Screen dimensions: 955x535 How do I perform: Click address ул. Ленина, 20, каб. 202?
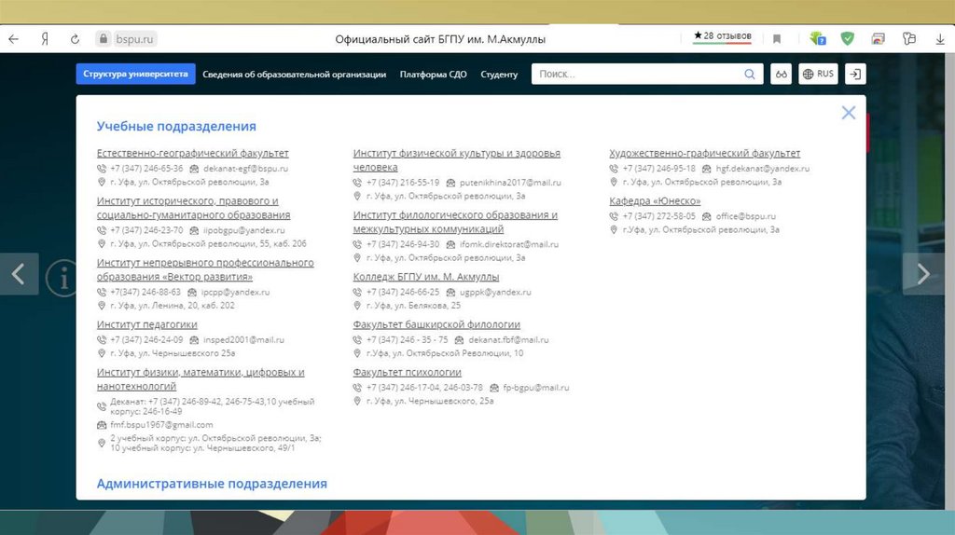pyautogui.click(x=173, y=306)
